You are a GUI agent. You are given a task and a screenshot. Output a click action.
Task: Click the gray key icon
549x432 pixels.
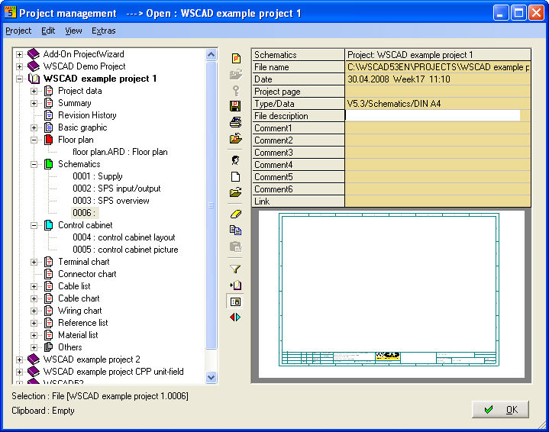[x=236, y=91]
